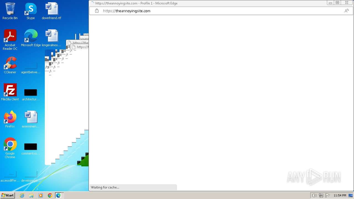Click the "Waiting for cache..." status text
The height and width of the screenshot is (199, 354).
105,187
